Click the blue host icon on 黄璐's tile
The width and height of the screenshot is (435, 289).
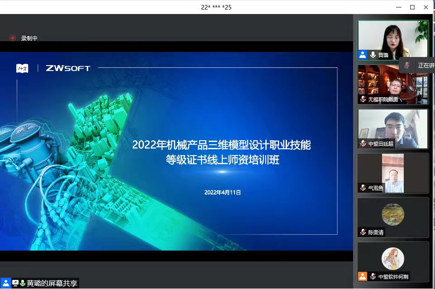(363, 55)
